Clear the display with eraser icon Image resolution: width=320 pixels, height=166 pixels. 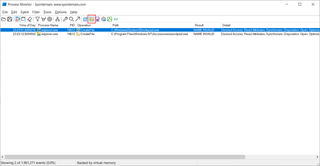coord(30,19)
